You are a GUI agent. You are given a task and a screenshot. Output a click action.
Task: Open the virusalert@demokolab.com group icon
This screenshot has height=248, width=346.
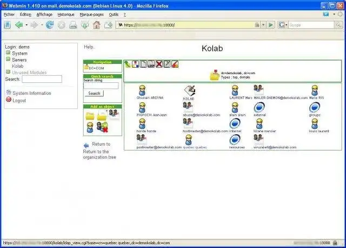coord(258,140)
